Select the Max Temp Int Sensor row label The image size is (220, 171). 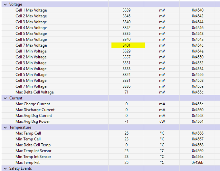33,151
